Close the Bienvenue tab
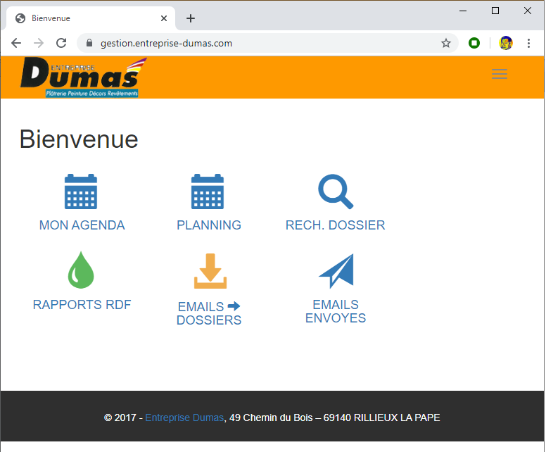The image size is (546, 452). coord(165,18)
